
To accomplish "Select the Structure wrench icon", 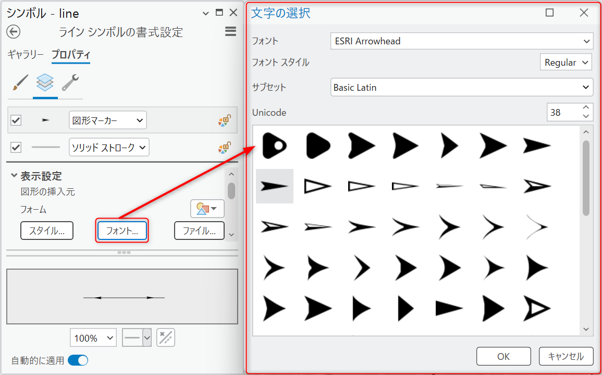I will click(x=70, y=82).
